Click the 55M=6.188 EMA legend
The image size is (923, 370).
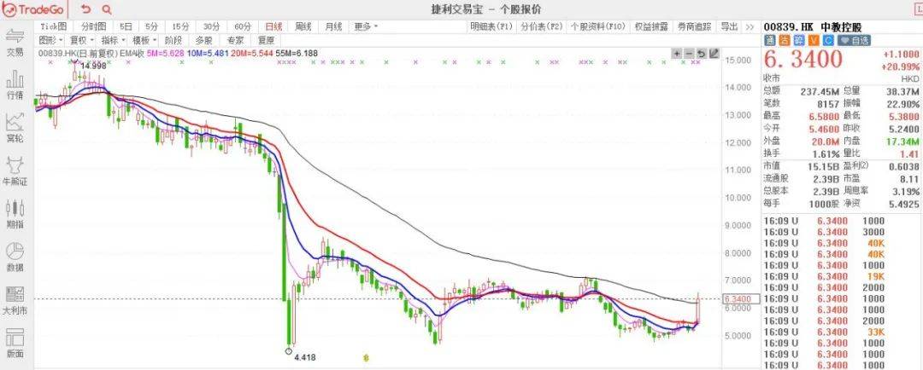tap(297, 53)
